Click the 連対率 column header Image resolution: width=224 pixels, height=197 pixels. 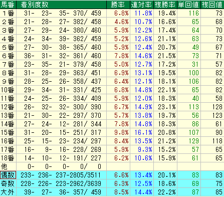(142, 5)
